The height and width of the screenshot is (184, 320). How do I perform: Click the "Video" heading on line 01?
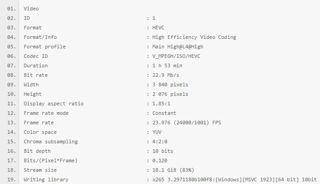31,9
